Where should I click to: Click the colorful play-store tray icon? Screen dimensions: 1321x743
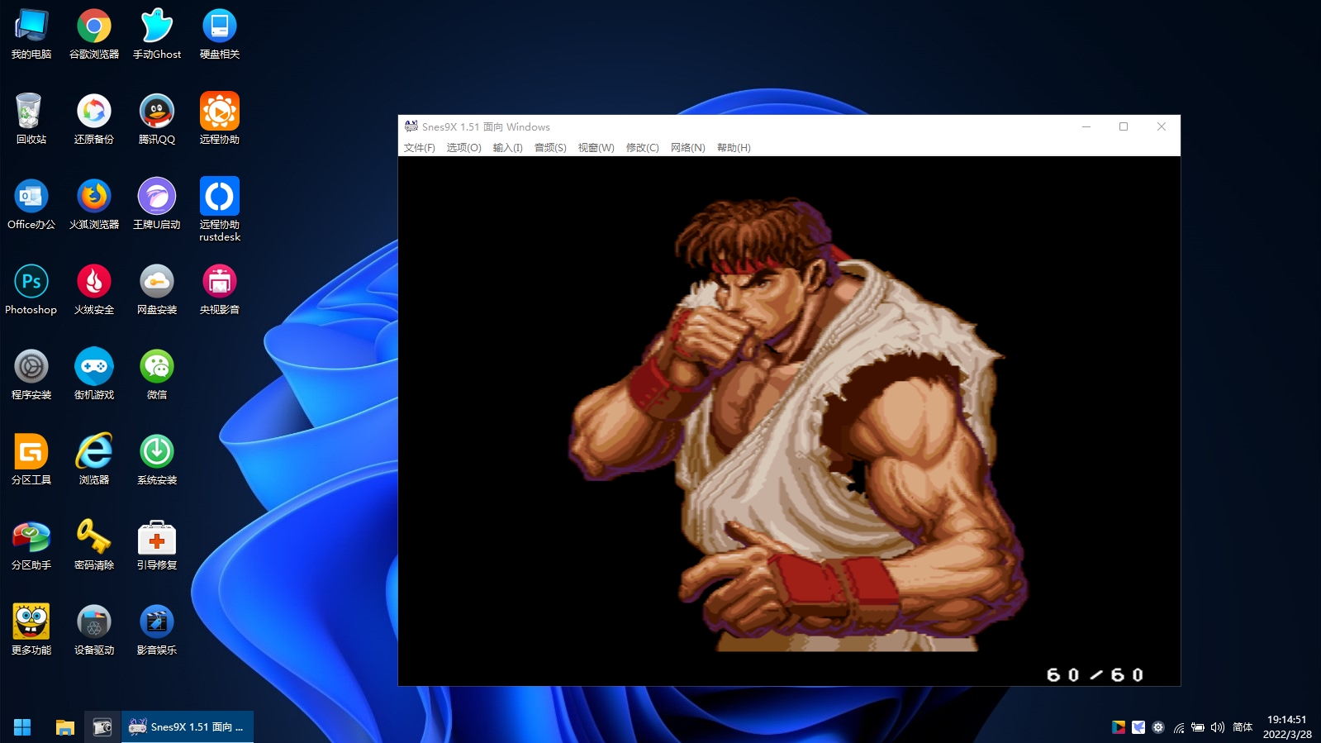pyautogui.click(x=1119, y=727)
